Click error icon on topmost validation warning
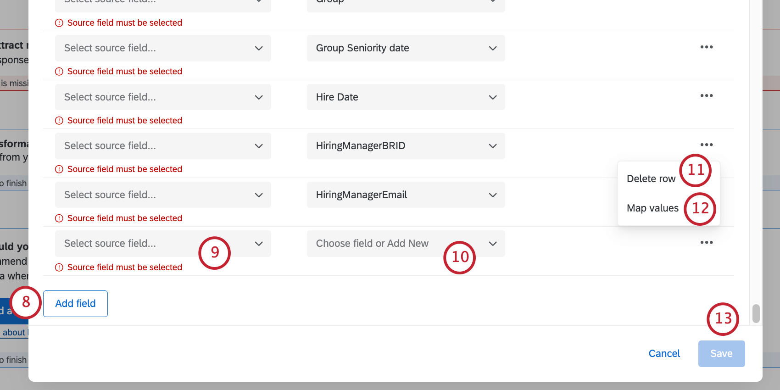 pyautogui.click(x=59, y=22)
